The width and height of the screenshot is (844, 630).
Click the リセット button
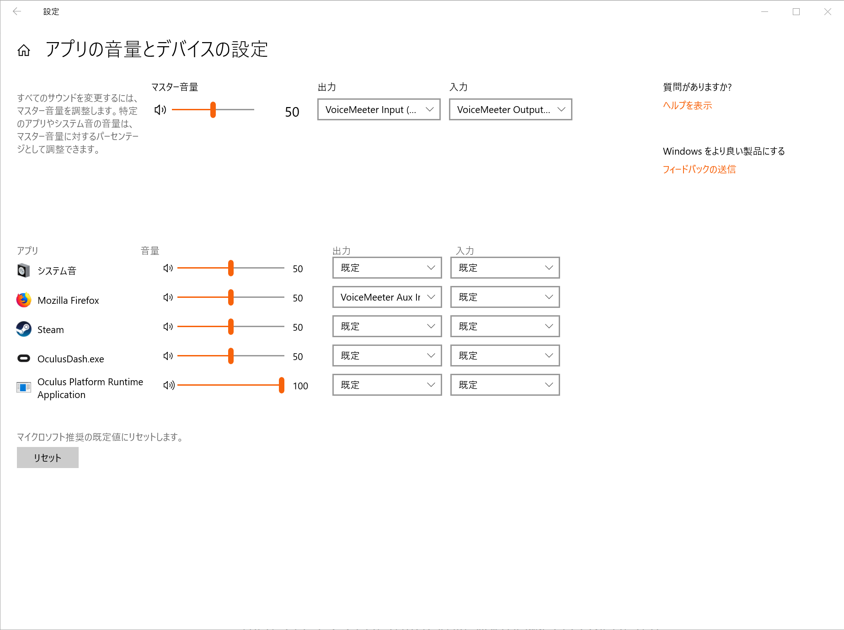pos(48,458)
